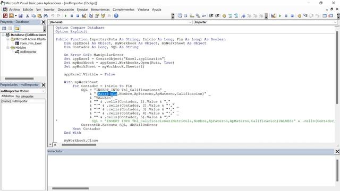This screenshot has height=191, width=340.
Task: Click the Procedure View button below code
Action: pos(50,144)
